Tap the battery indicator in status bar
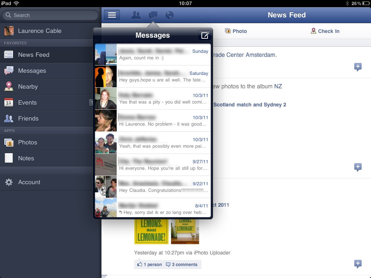The width and height of the screenshot is (371, 278). tap(366, 3)
